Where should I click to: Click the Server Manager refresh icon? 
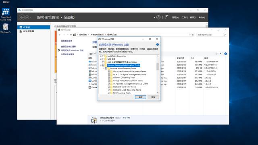pyautogui.click(x=158, y=17)
